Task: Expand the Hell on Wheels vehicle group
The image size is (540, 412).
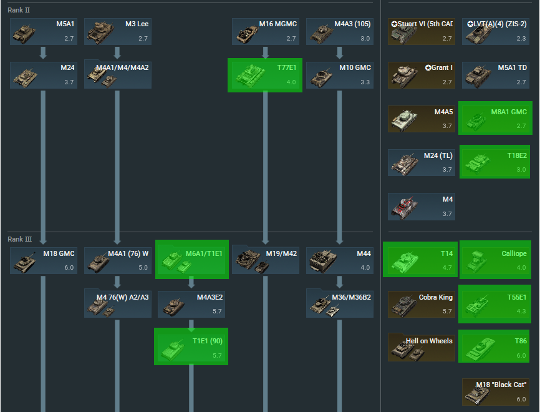Action: (x=422, y=347)
